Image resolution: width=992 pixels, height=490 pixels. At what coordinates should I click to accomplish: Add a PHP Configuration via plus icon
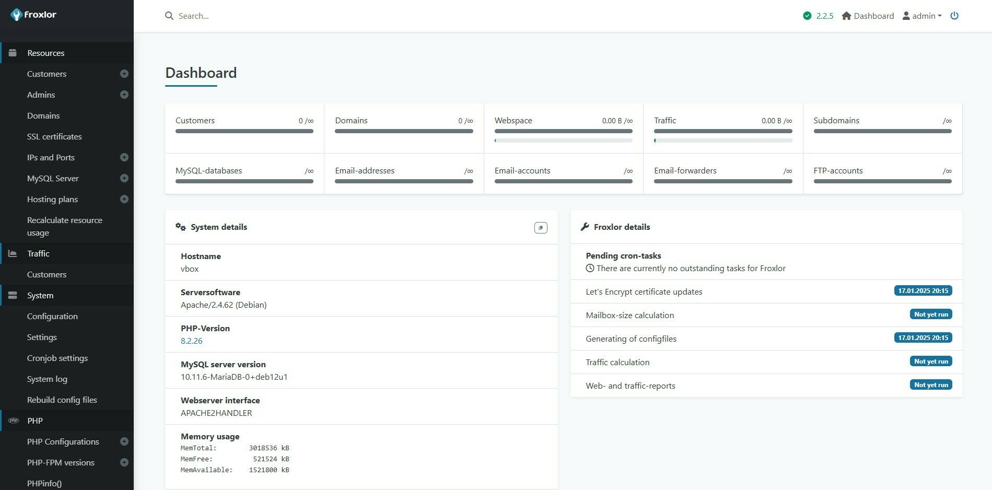[x=124, y=441]
